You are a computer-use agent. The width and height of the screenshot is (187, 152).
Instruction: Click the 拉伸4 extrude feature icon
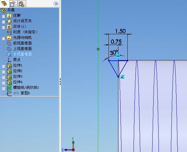[9, 82]
